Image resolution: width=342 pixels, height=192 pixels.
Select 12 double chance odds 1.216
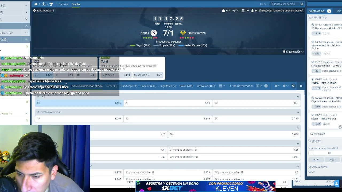[x=168, y=119]
